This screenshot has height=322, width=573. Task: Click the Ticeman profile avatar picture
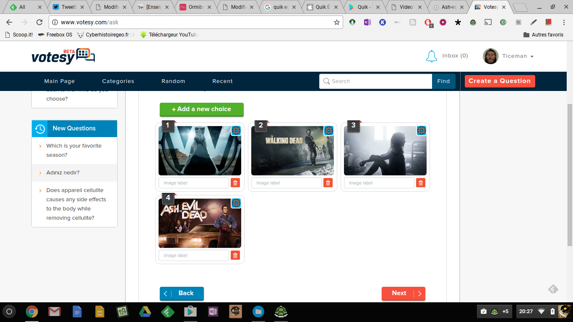[491, 56]
